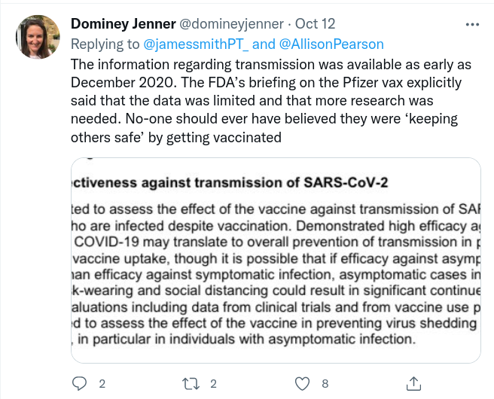Click the retweet count of 2
The image size is (494, 399).
coord(213,384)
